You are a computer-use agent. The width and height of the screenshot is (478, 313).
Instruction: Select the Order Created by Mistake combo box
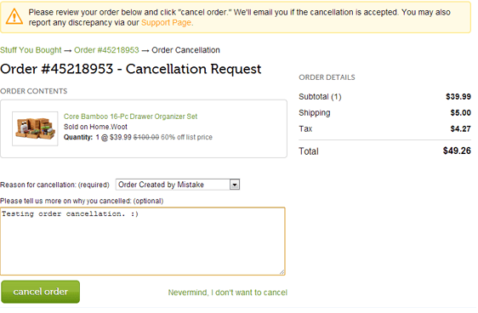[x=178, y=185]
